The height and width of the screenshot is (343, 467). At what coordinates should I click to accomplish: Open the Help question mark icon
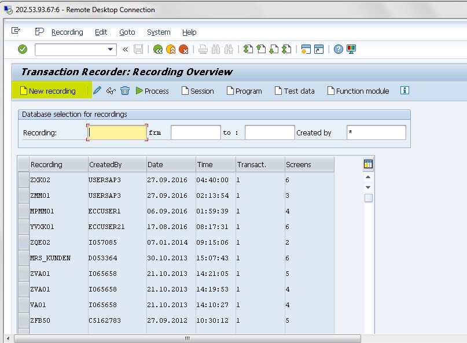339,49
